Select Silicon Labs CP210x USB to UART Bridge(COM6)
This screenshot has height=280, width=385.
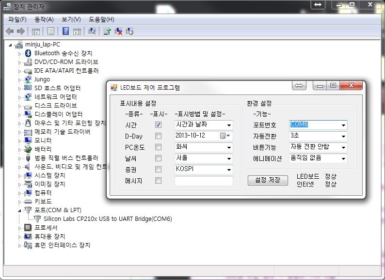[108, 219]
